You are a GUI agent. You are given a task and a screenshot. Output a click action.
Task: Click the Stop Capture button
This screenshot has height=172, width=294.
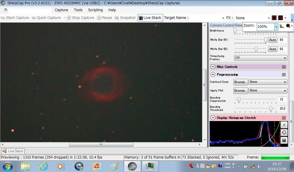81,18
